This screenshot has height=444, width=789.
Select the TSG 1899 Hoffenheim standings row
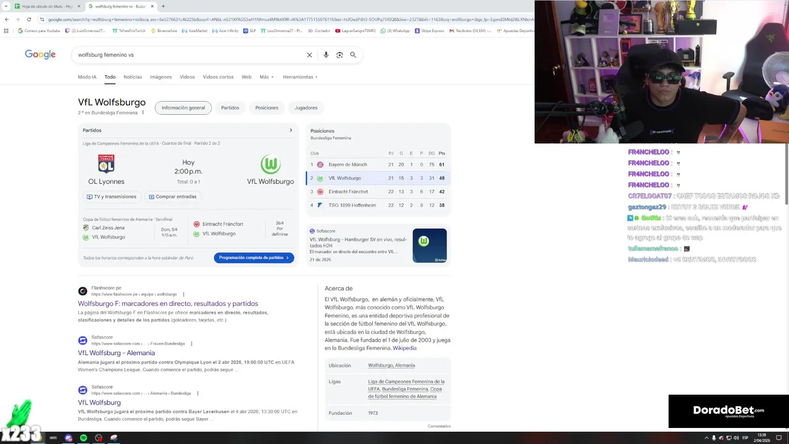[x=378, y=205]
